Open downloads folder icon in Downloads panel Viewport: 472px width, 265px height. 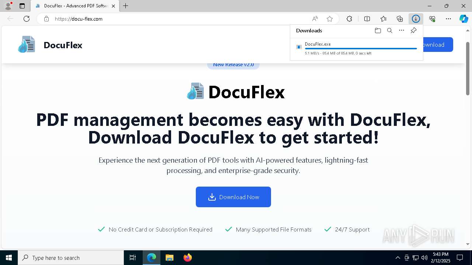click(378, 31)
